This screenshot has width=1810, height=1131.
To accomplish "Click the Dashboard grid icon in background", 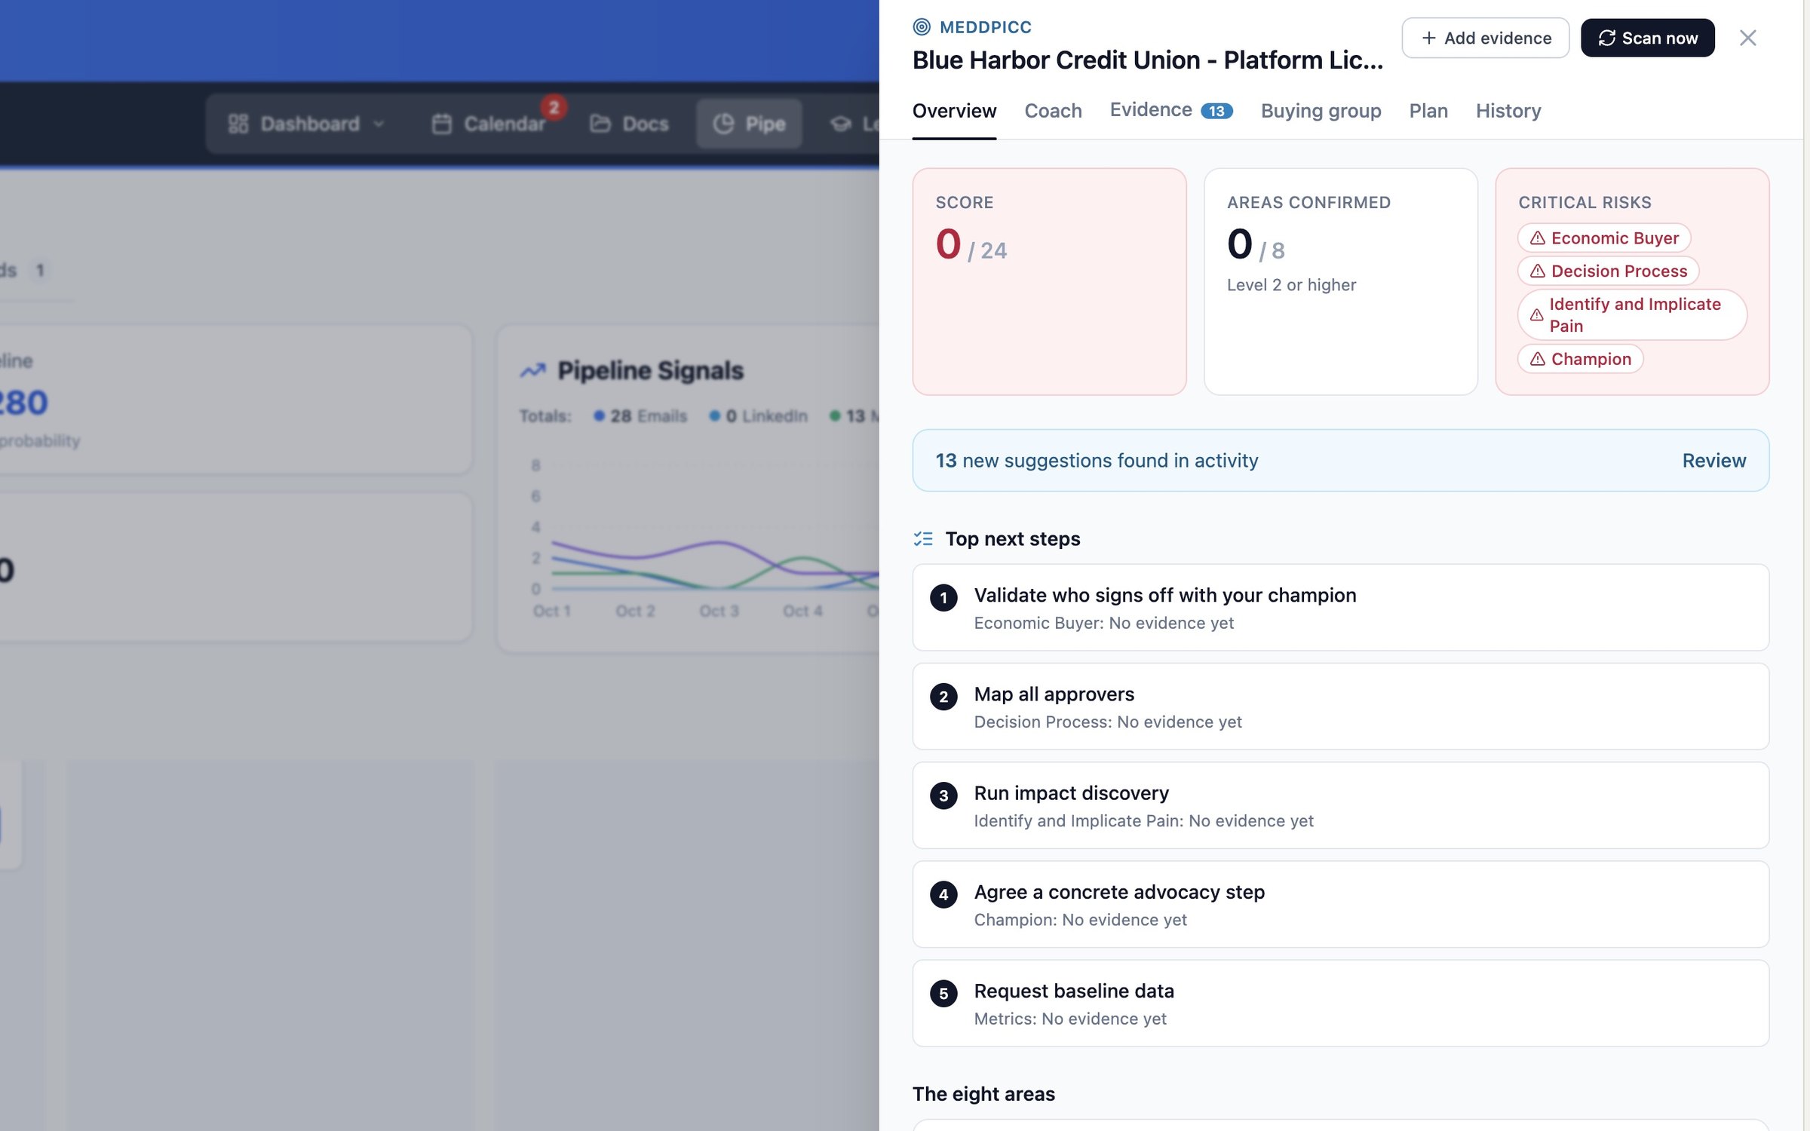I will coord(238,124).
